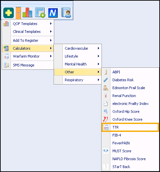Expand the Respiratory calculators arrow
Image resolution: width=160 pixels, height=172 pixels.
click(x=99, y=80)
